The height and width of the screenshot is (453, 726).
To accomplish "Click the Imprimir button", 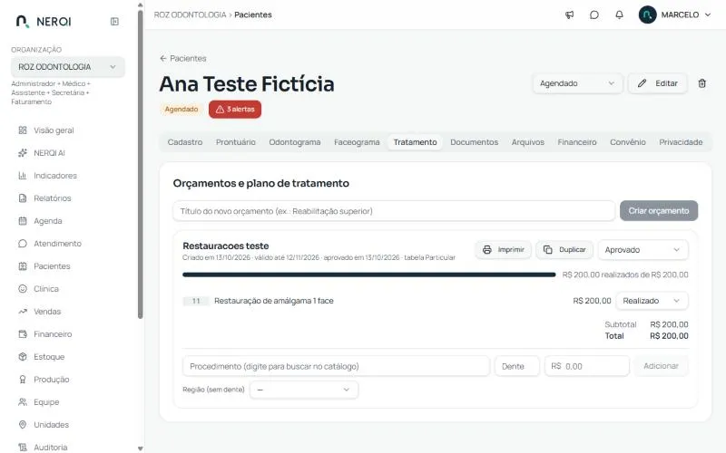I will [x=504, y=250].
